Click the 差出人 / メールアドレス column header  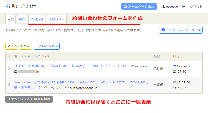pos(32,56)
